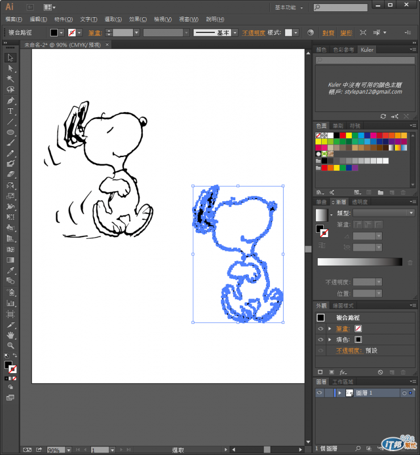
Task: Close the 未命名-2 document tab
Action: (x=107, y=44)
